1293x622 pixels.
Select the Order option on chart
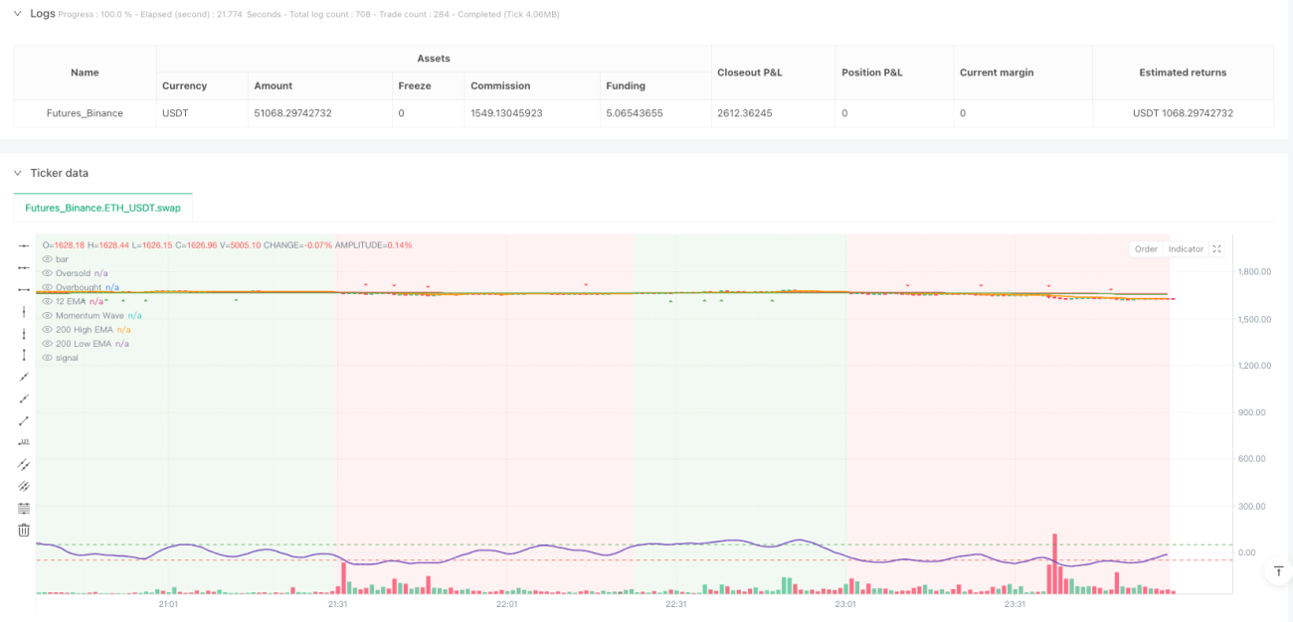[1146, 249]
